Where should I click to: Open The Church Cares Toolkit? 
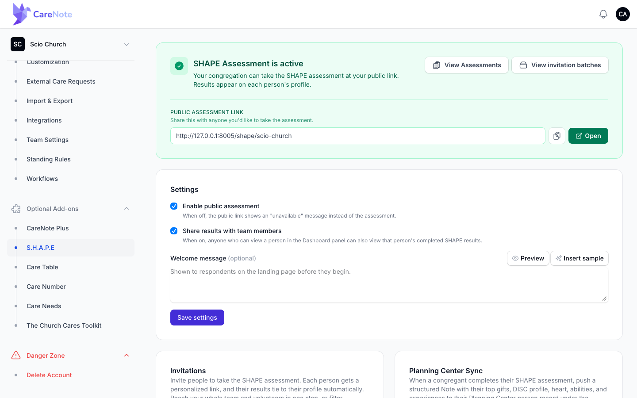(64, 325)
